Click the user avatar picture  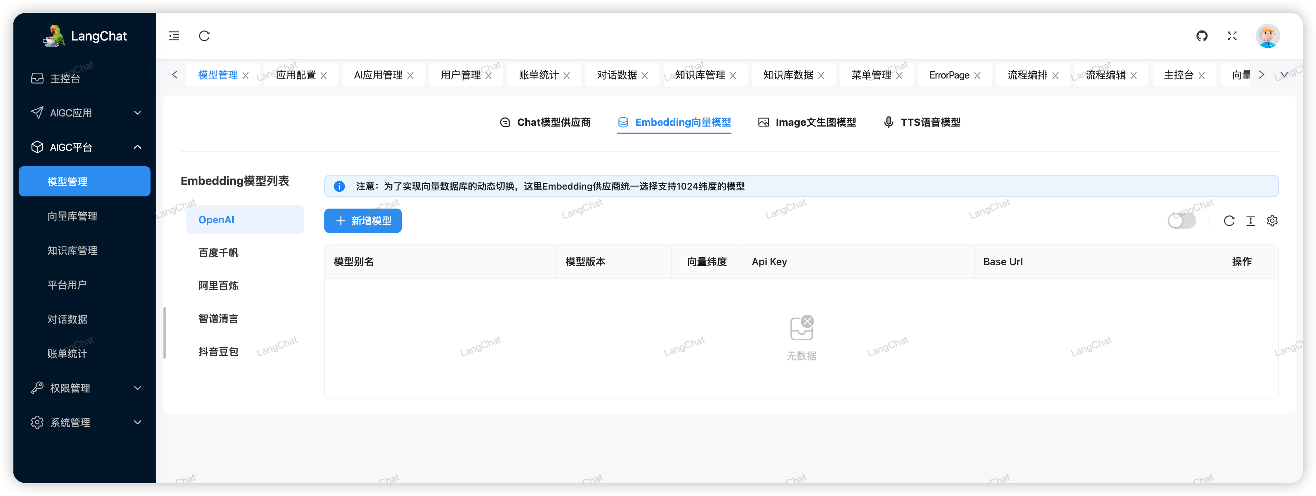tap(1268, 36)
